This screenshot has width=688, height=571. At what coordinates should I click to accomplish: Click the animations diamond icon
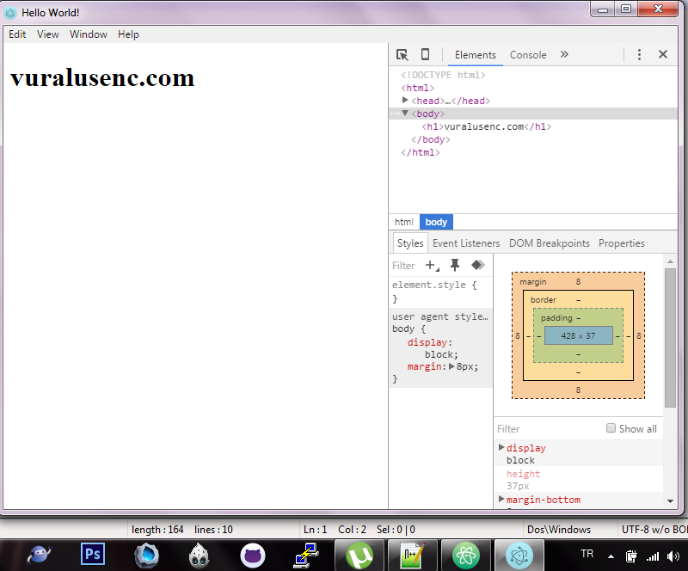click(x=478, y=265)
